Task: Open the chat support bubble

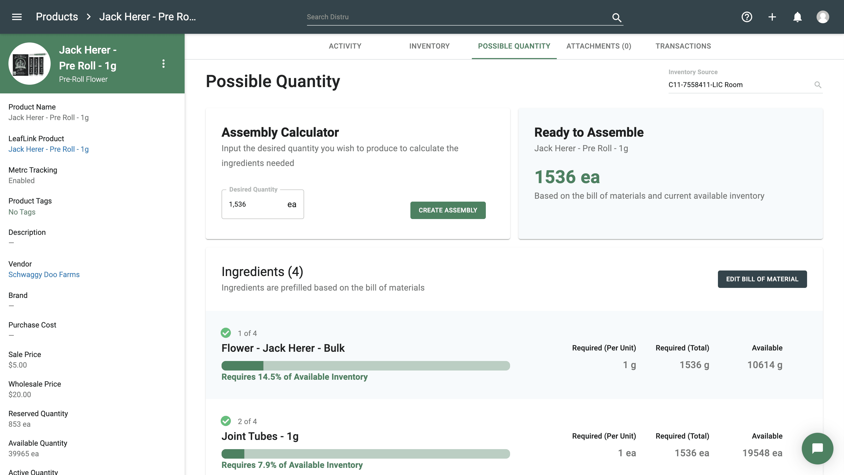Action: point(817,448)
